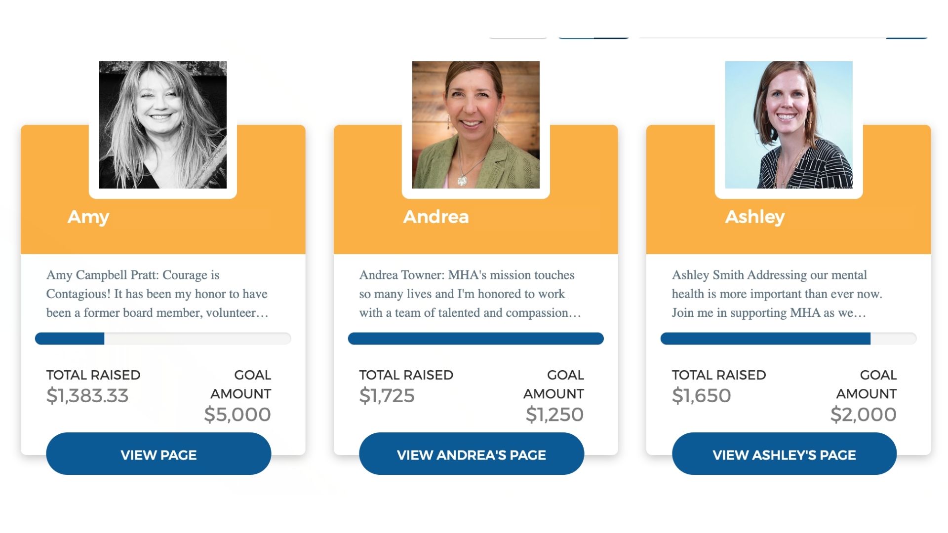Click Amy's TOTAL RAISED amount $1,383.33

pyautogui.click(x=87, y=395)
